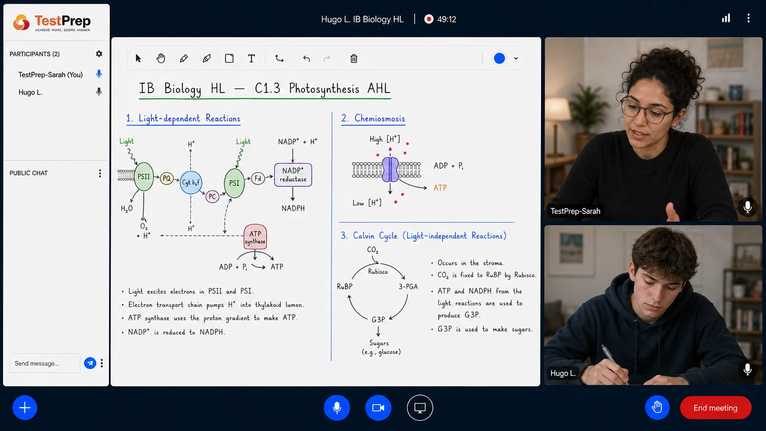Screen dimensions: 766x431
Task: Select Hugo L.'s video feed
Action: pos(653,305)
